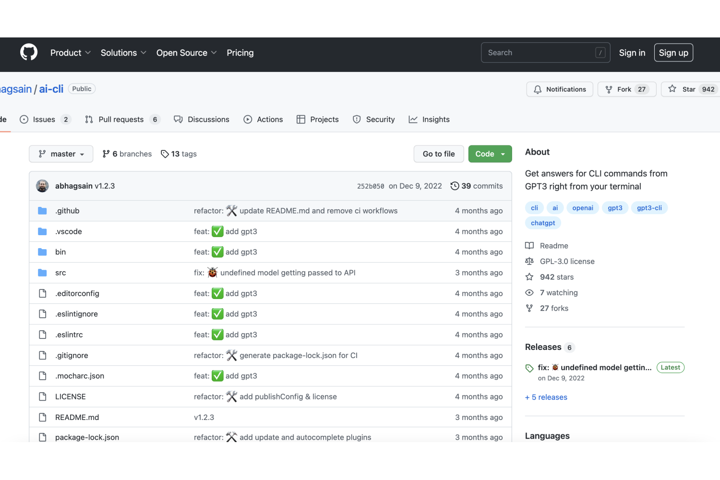Switch to the Actions tab
This screenshot has width=720, height=480.
pyautogui.click(x=264, y=120)
